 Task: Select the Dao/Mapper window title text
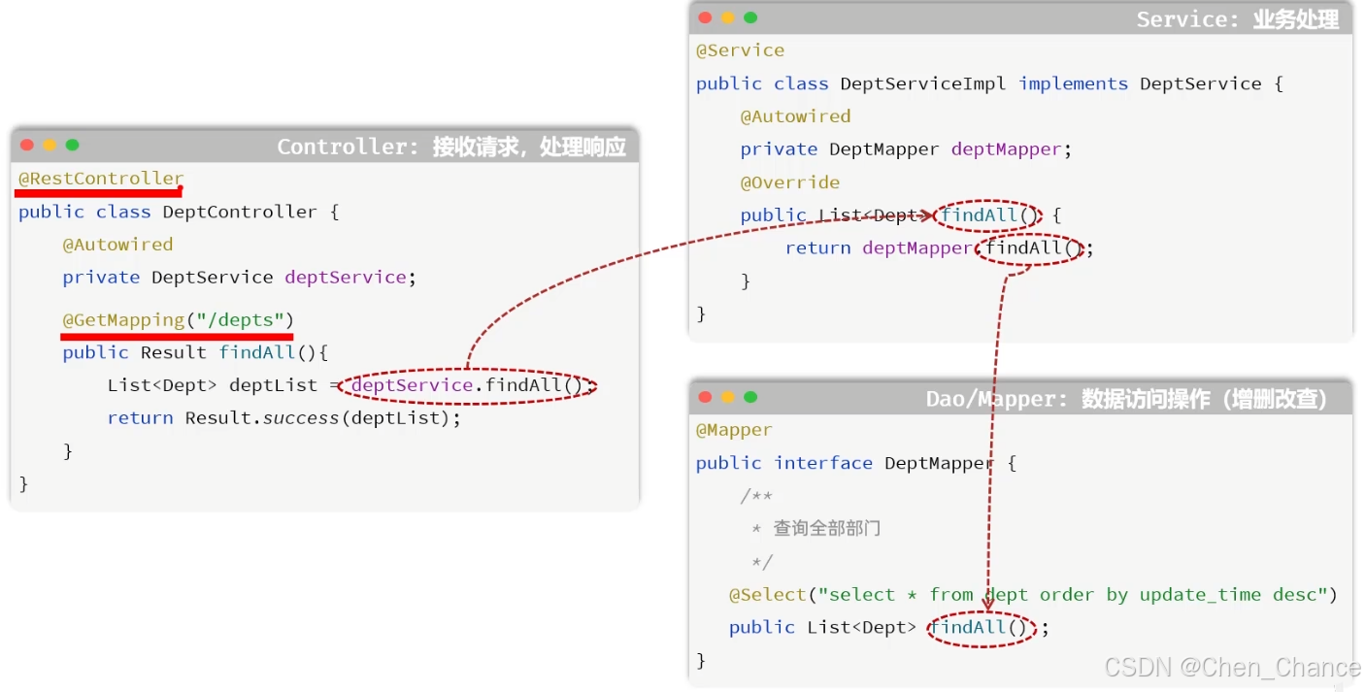1126,399
